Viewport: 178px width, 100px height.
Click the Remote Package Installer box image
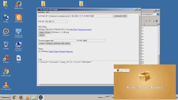point(145,76)
